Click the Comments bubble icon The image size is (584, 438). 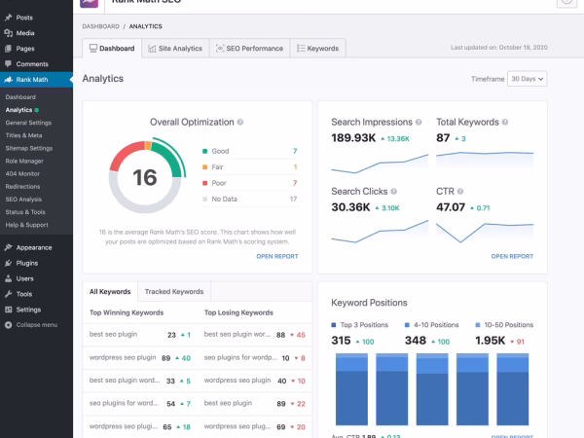pos(8,63)
